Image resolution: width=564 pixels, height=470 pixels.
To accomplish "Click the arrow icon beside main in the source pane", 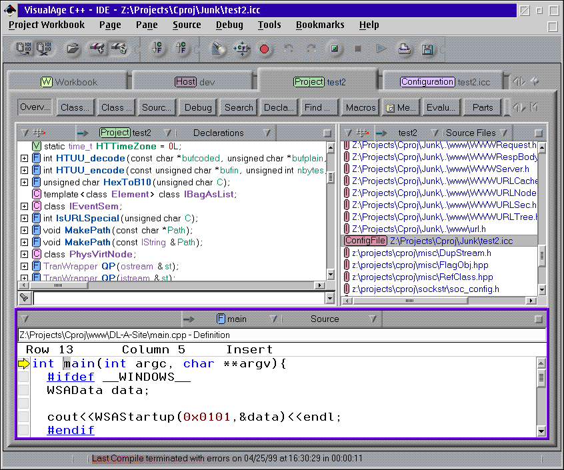I will click(189, 319).
